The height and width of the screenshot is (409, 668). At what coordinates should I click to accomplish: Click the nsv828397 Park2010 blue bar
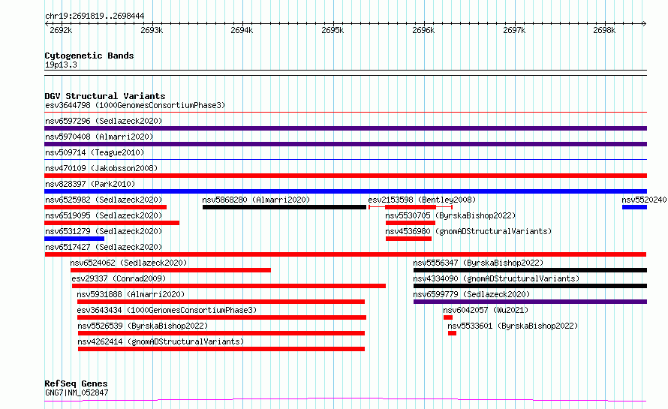click(345, 191)
